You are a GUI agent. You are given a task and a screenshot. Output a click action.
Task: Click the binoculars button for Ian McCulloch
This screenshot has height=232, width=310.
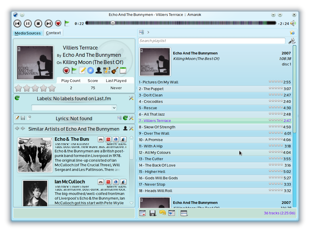(101, 182)
